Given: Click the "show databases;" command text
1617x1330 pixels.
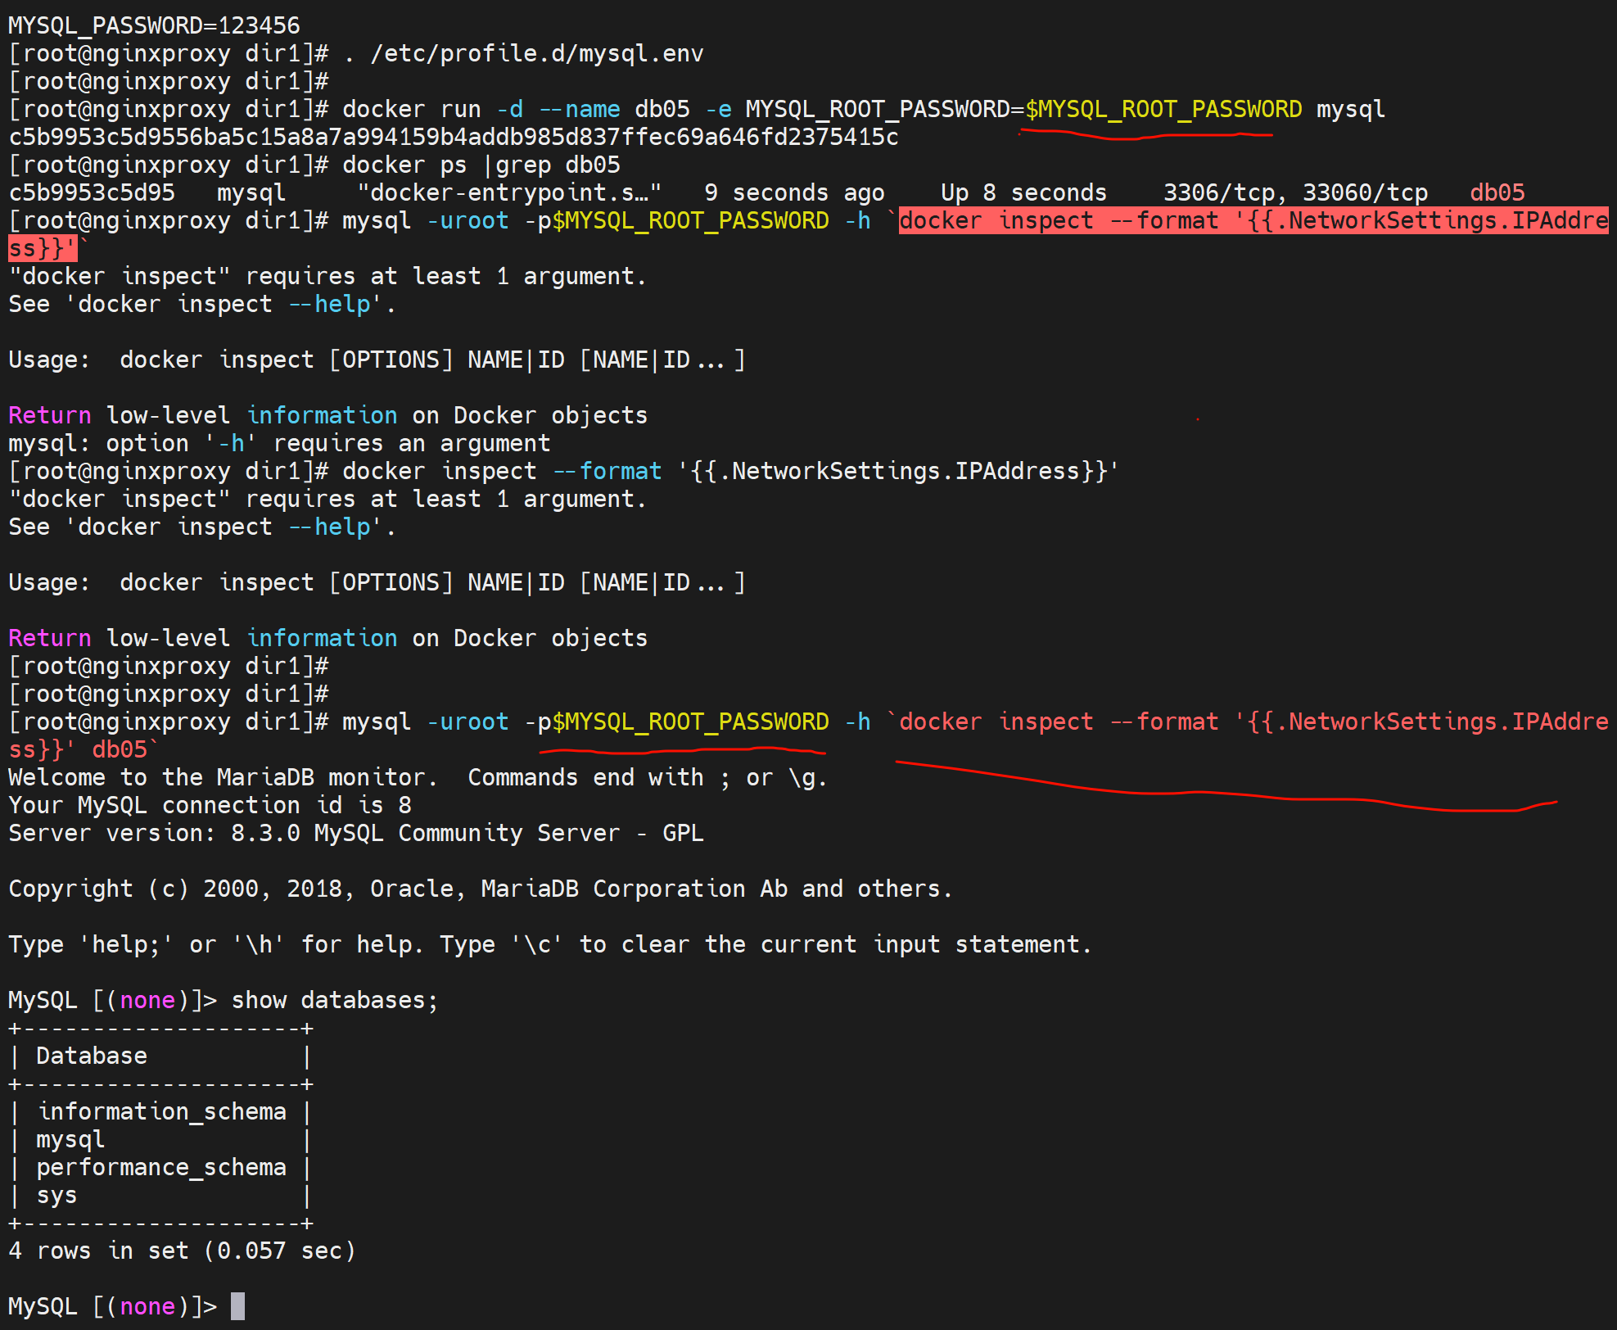Looking at the screenshot, I should (334, 1000).
